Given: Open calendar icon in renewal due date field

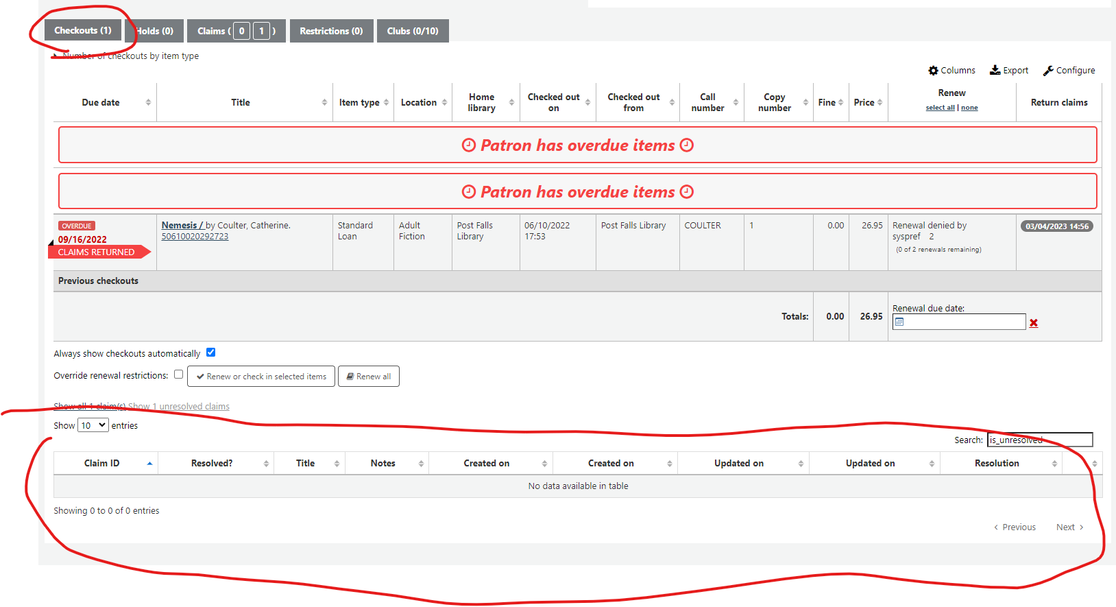Looking at the screenshot, I should click(900, 322).
